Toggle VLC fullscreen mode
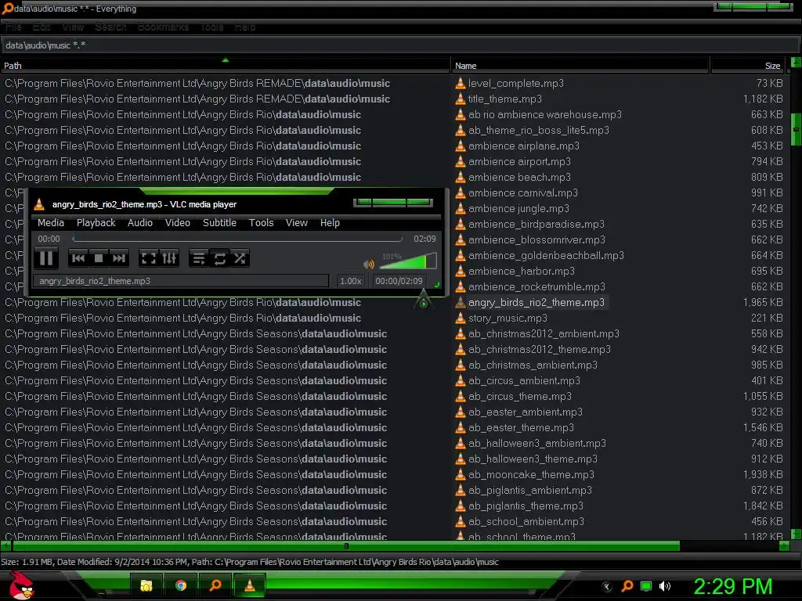 click(148, 258)
